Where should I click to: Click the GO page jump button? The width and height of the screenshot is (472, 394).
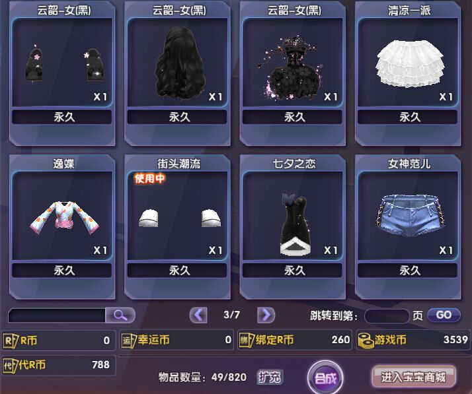click(444, 315)
